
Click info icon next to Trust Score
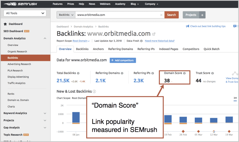pyautogui.click(x=212, y=73)
